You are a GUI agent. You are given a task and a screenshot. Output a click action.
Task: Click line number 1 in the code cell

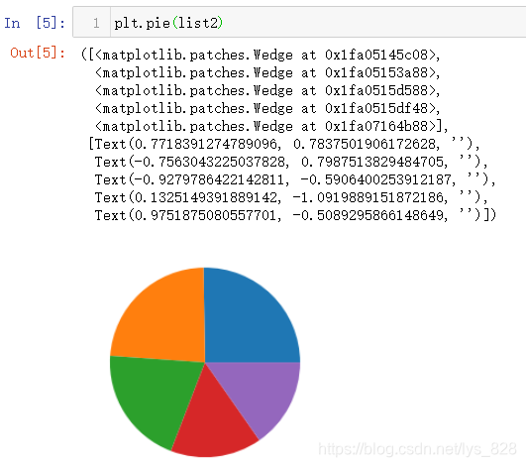96,23
